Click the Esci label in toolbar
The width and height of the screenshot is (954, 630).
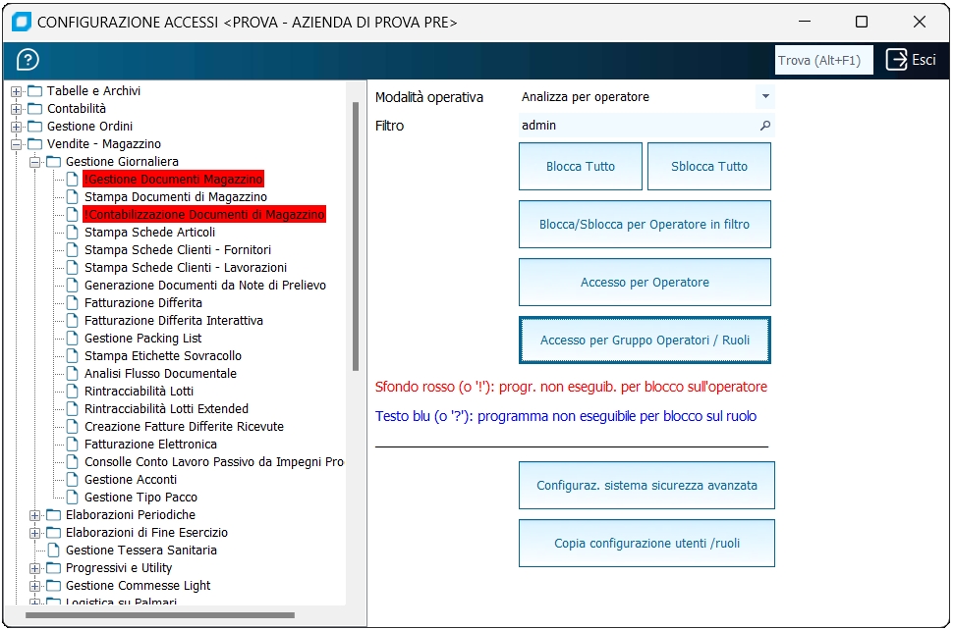pos(924,60)
